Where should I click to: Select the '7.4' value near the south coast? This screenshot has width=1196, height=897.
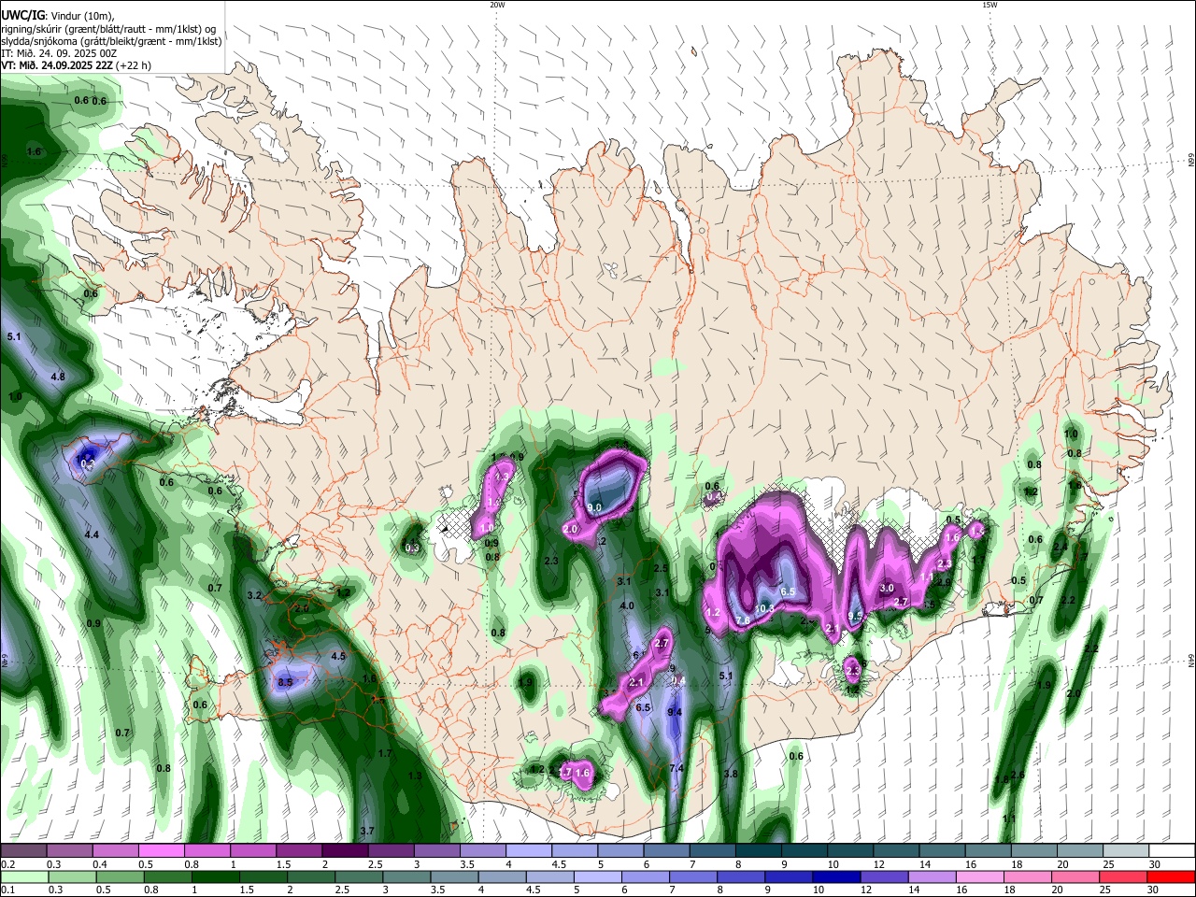pyautogui.click(x=677, y=768)
